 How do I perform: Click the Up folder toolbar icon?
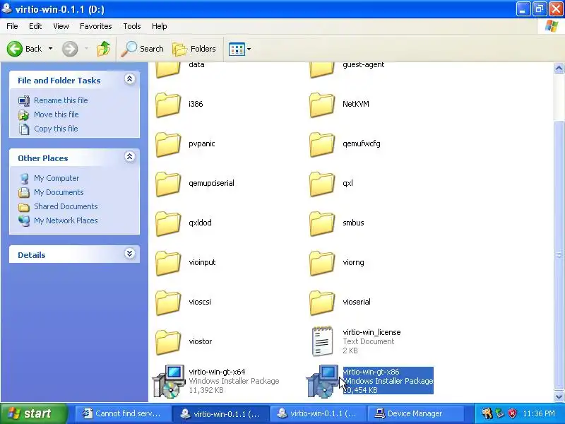[104, 49]
